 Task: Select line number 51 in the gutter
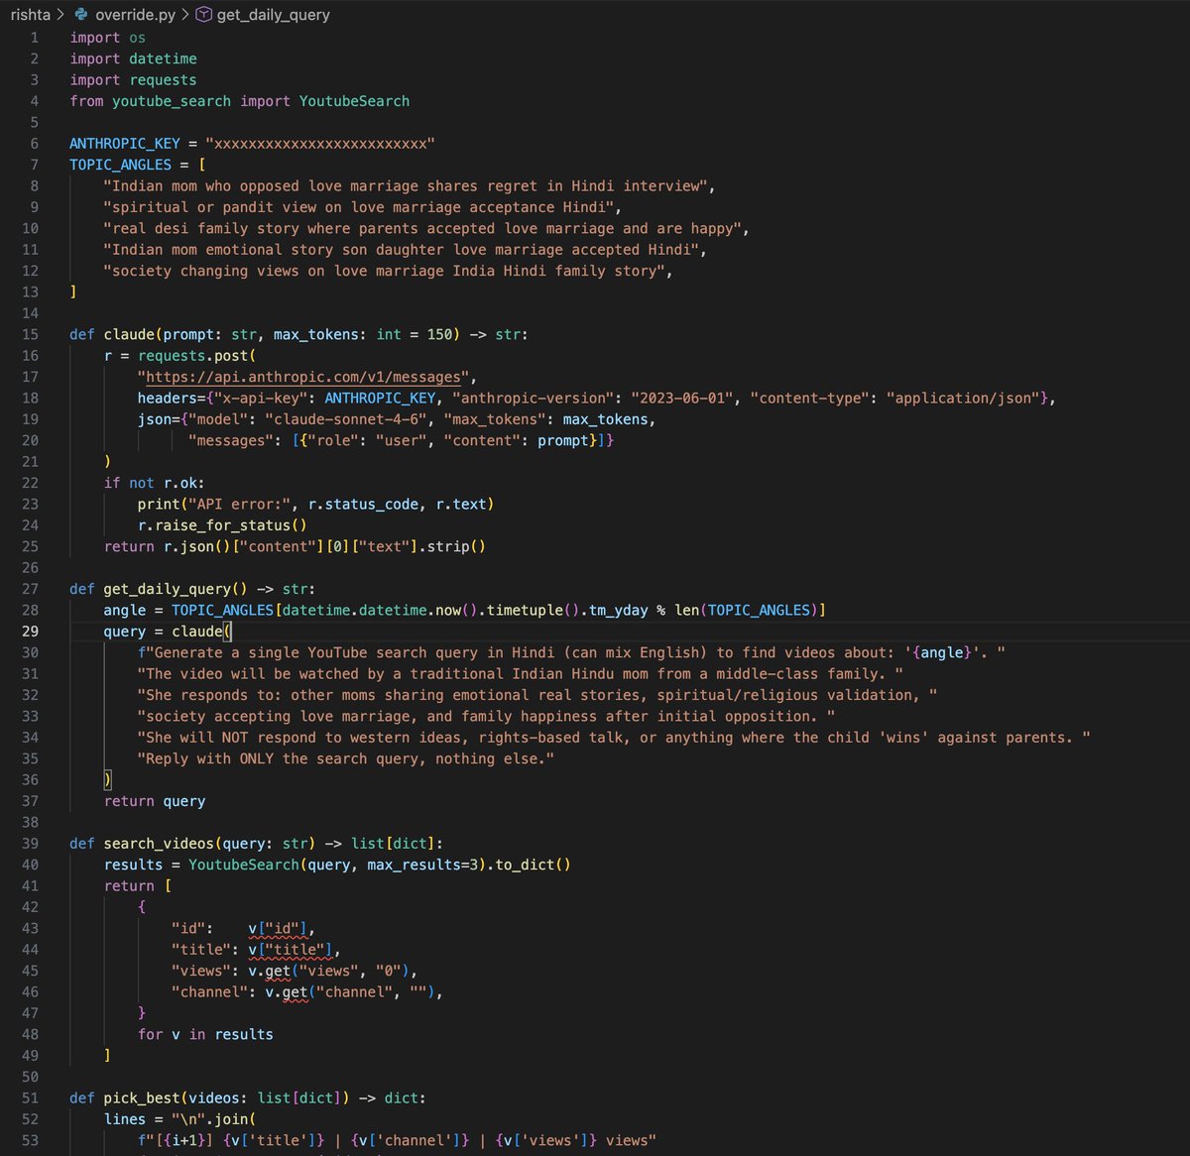(31, 1098)
